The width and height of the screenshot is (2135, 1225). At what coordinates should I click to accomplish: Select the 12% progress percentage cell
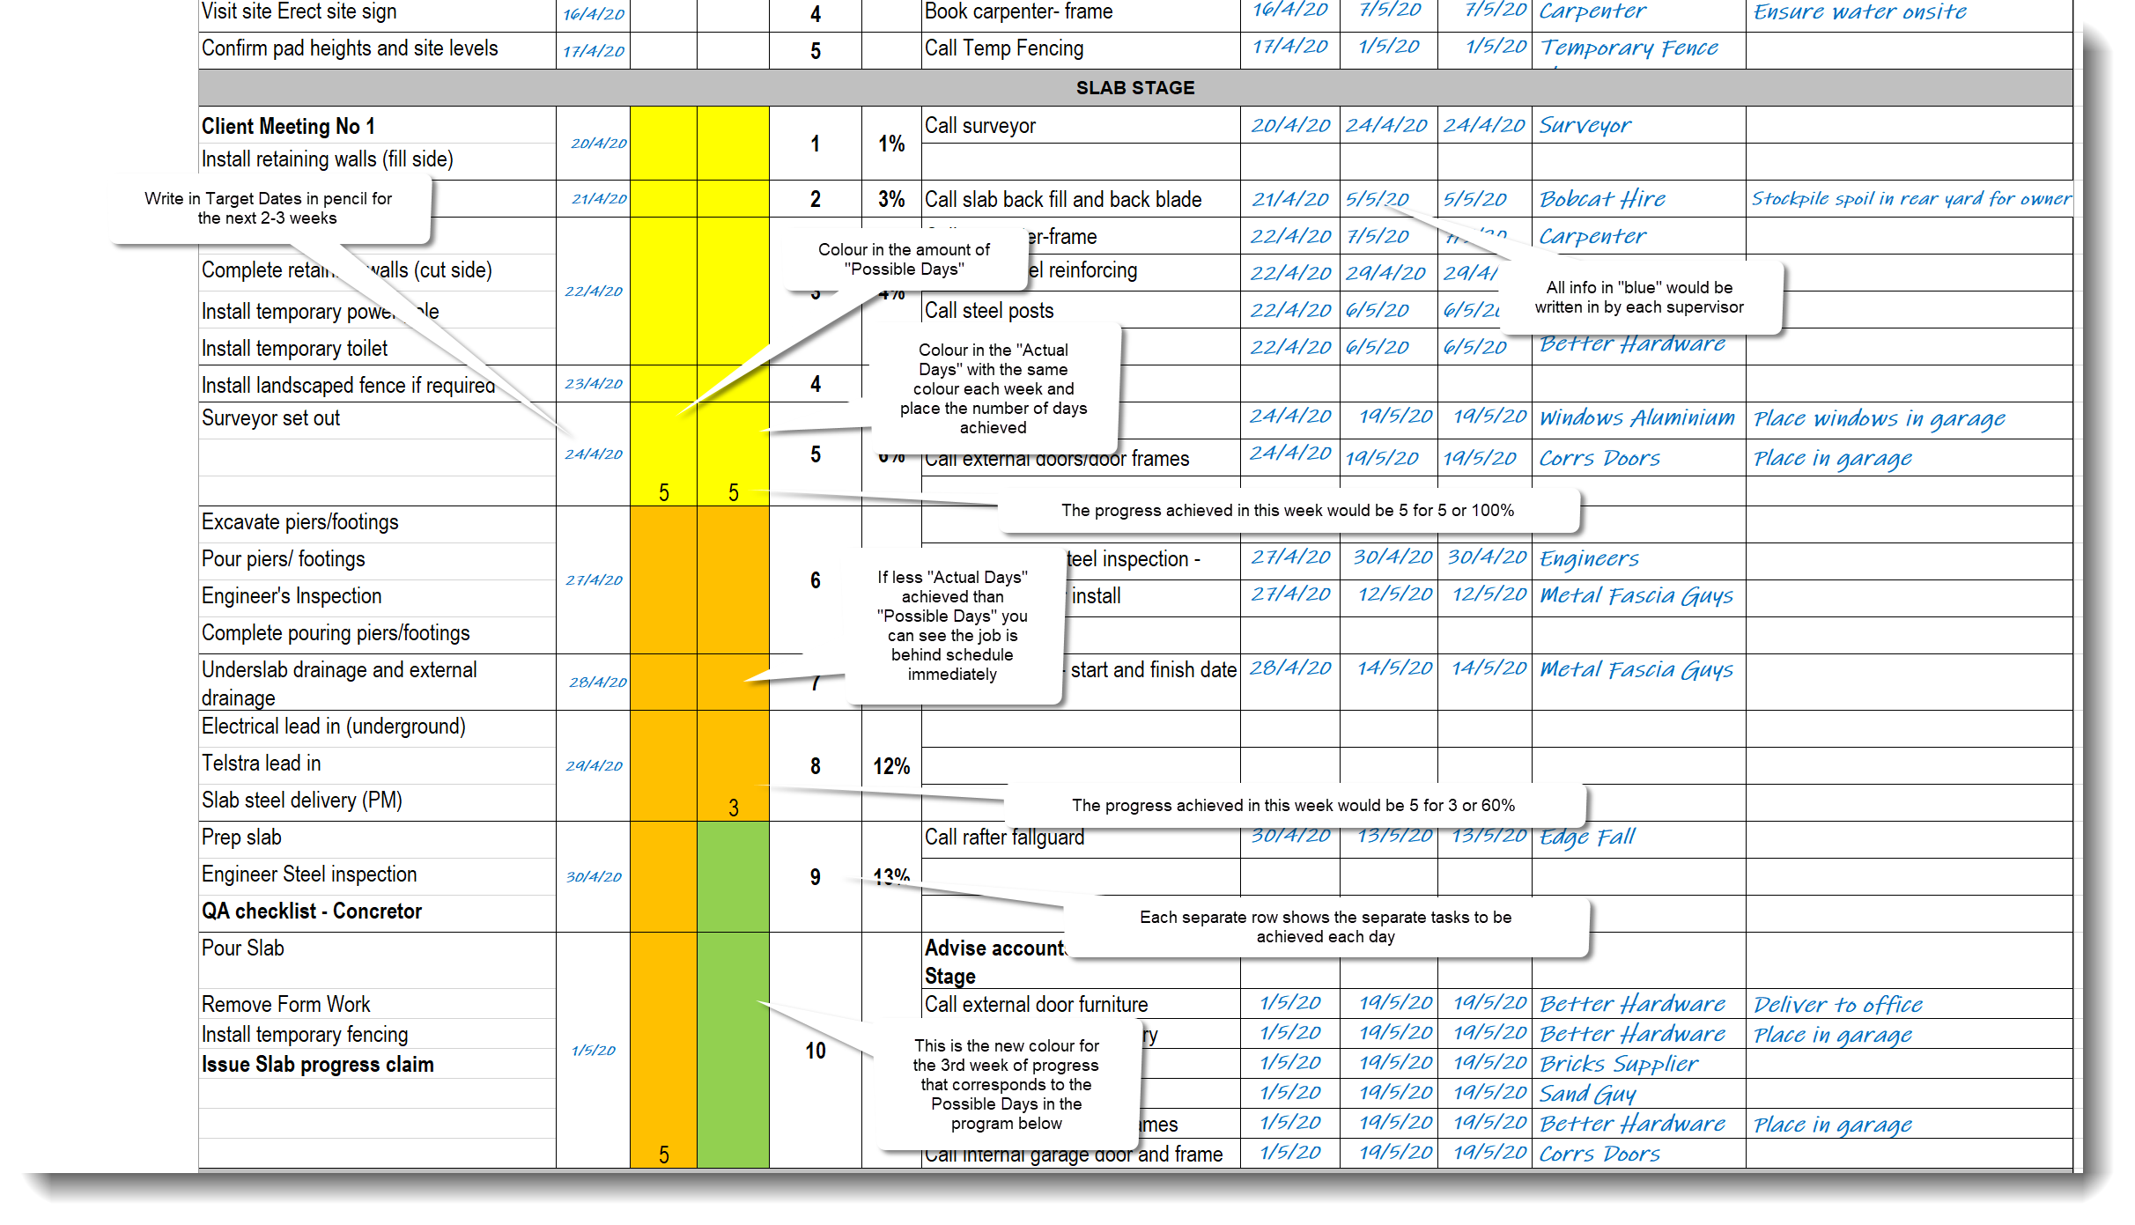[890, 766]
